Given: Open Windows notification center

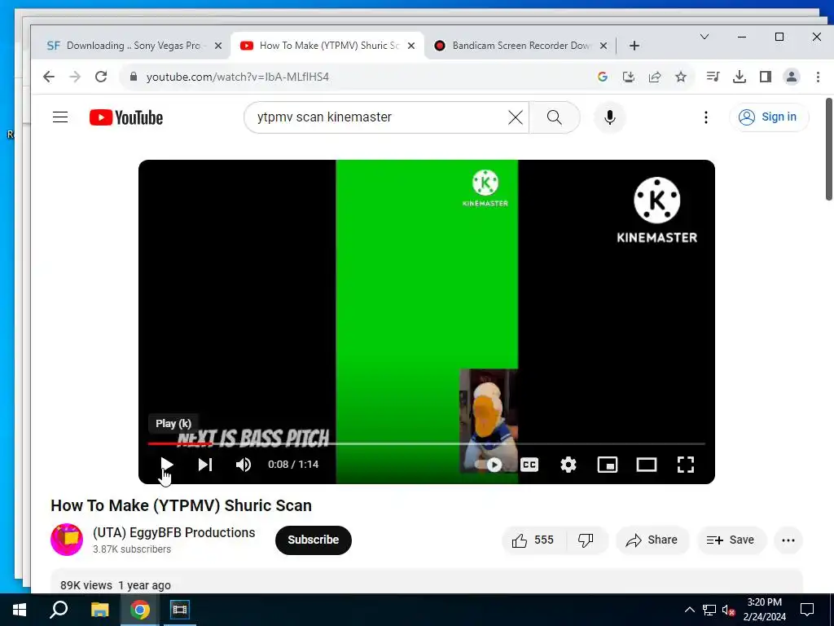Looking at the screenshot, I should click(x=807, y=610).
